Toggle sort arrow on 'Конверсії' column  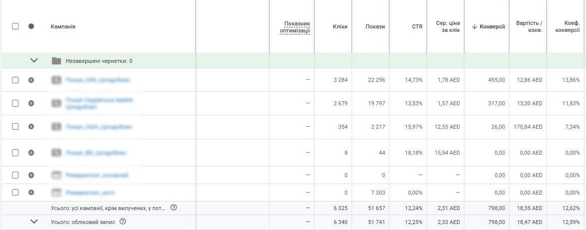[x=474, y=26]
